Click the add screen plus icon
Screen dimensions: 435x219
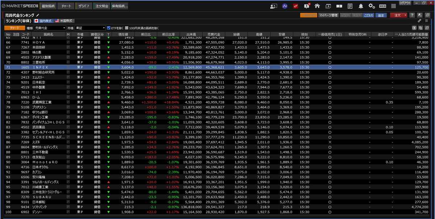tap(328, 6)
